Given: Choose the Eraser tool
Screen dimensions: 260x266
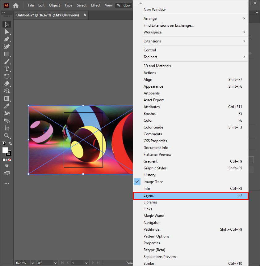Looking at the screenshot, I should pyautogui.click(x=6, y=84).
